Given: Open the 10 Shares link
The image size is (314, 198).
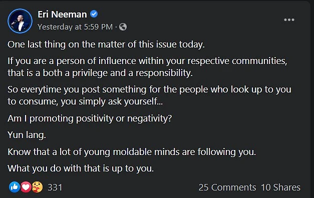Looking at the screenshot, I should point(280,187).
